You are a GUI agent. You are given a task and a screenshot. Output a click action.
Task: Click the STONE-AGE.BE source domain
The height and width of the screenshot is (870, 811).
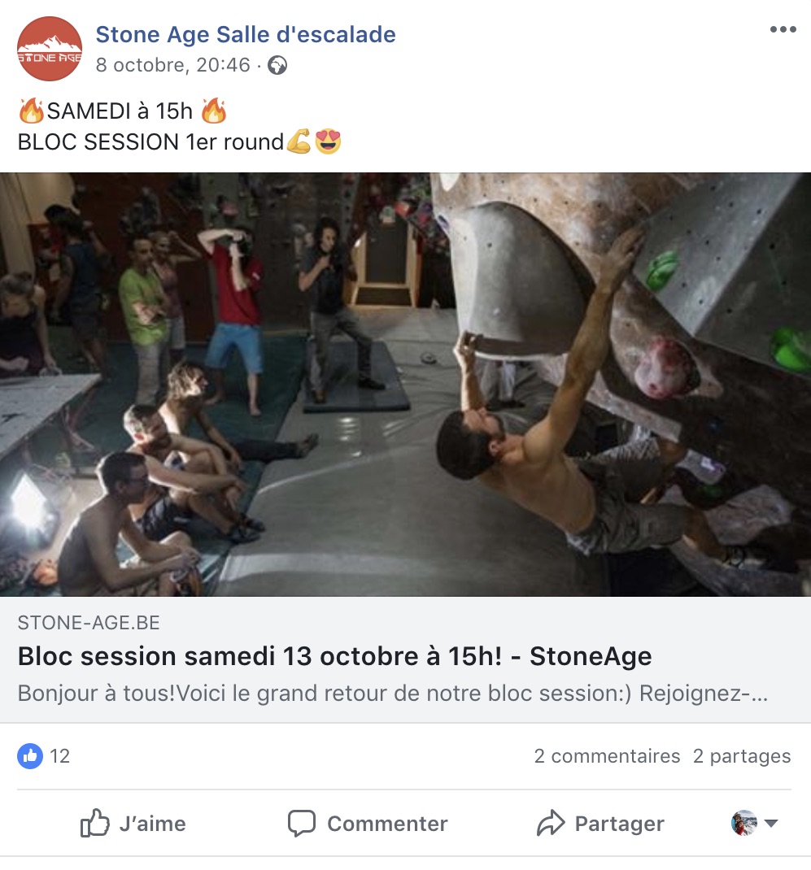pos(89,623)
